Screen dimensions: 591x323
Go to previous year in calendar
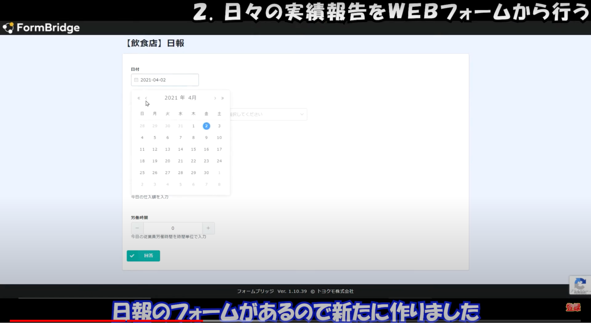pos(139,98)
